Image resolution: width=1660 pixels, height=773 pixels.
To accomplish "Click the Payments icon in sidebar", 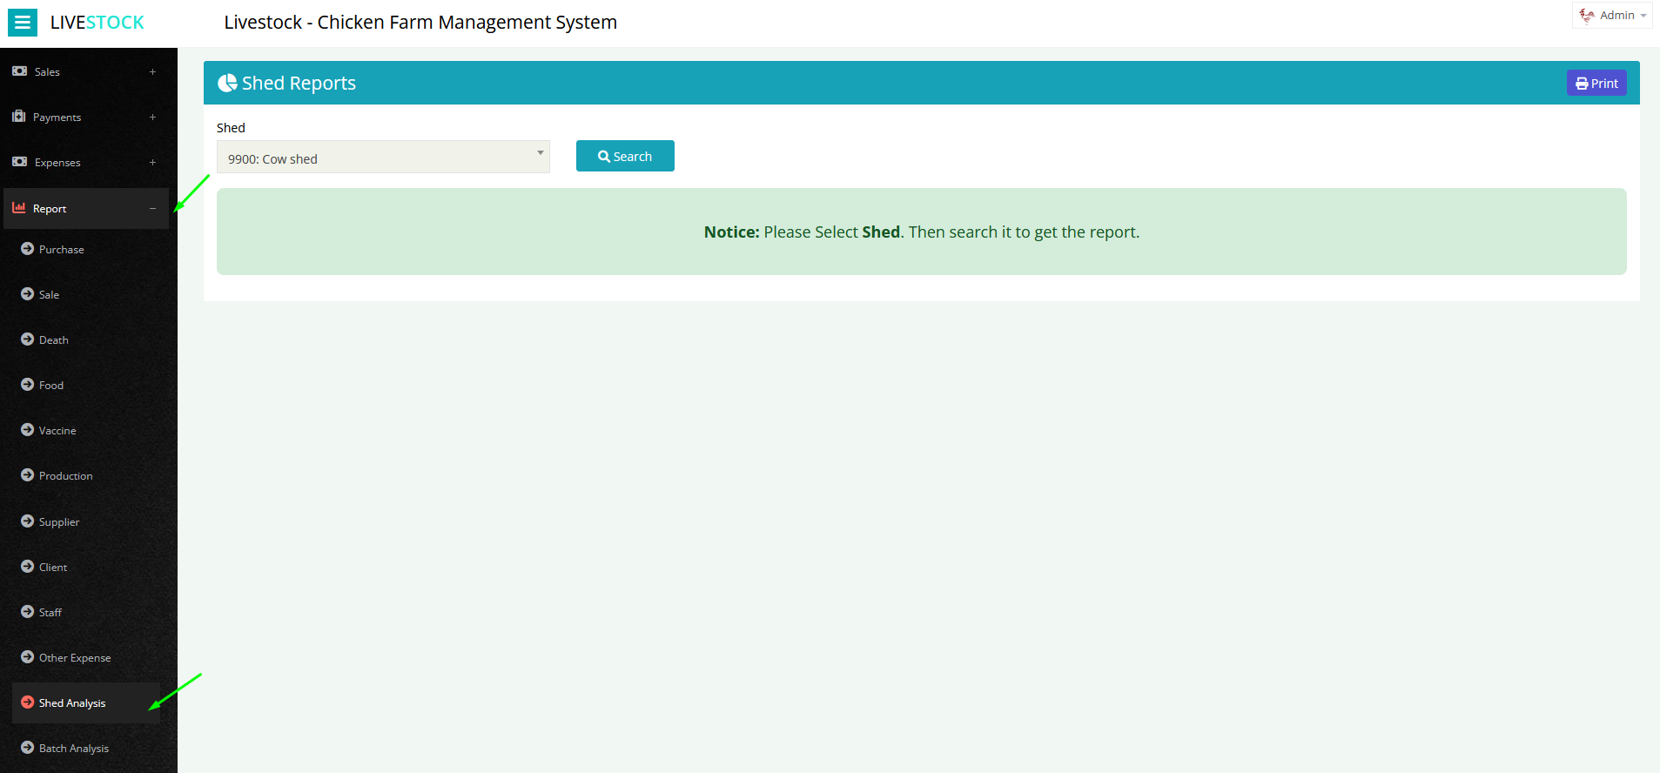I will point(19,117).
